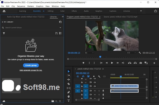Select the Slip tool
The image size is (159, 105).
[69, 88]
